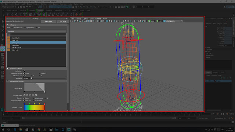This screenshot has width=235, height=132.
Task: Click the New Scene icon in status line
Action: point(18,7)
